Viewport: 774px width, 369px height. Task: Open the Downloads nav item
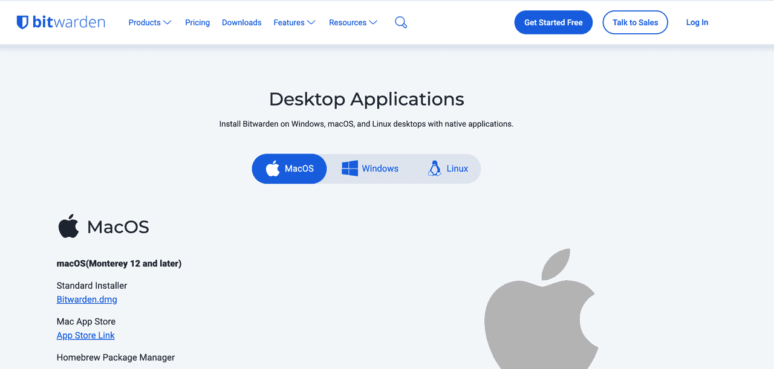[x=241, y=22]
